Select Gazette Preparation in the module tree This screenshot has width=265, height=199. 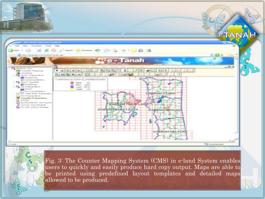34,98
